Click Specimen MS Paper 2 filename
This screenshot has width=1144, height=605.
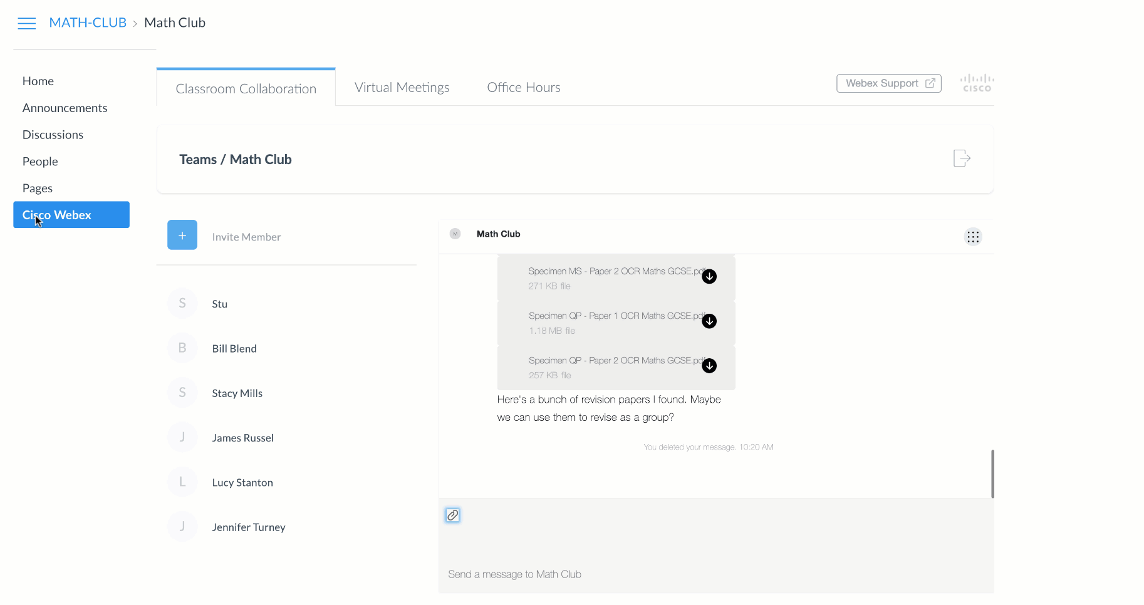(617, 271)
